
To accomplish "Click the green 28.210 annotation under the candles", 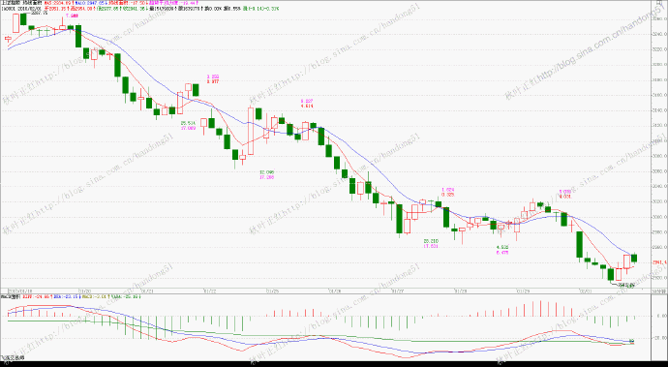I will click(431, 241).
